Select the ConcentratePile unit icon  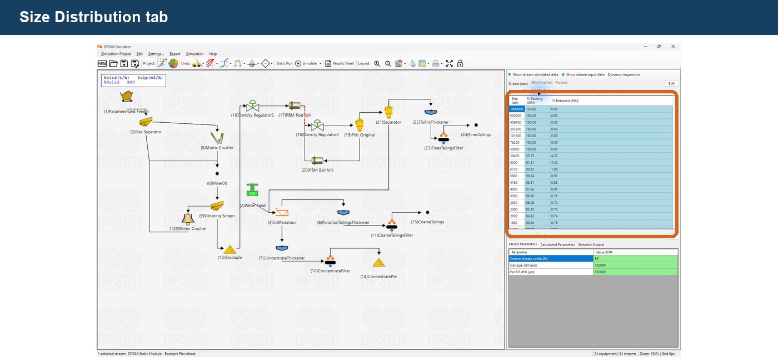click(378, 263)
